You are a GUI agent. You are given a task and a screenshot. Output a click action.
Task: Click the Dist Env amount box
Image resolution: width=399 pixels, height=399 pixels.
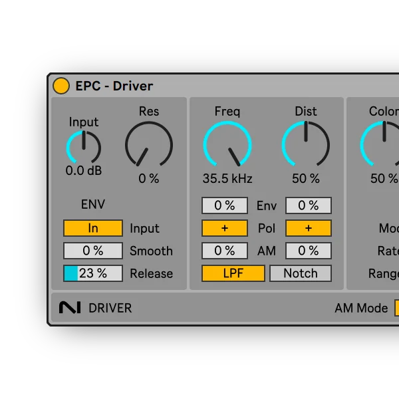tap(309, 205)
